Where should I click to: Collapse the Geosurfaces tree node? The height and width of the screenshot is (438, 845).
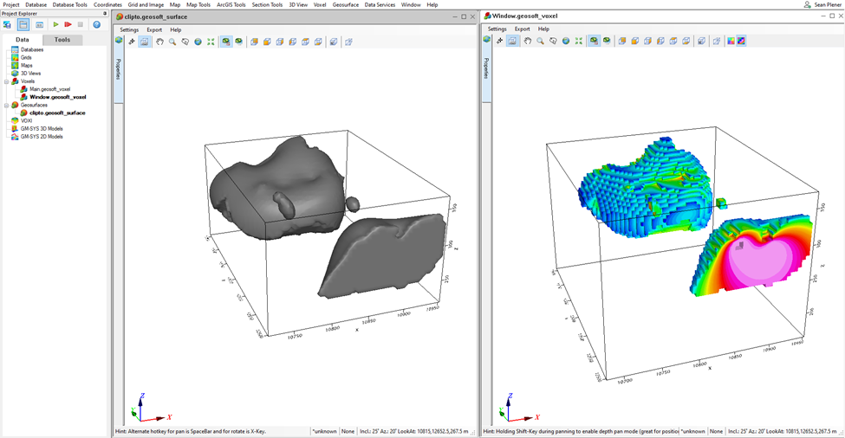click(6, 105)
